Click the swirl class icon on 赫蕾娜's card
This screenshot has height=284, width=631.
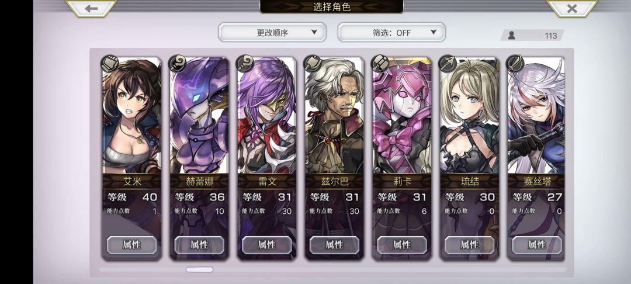(177, 64)
